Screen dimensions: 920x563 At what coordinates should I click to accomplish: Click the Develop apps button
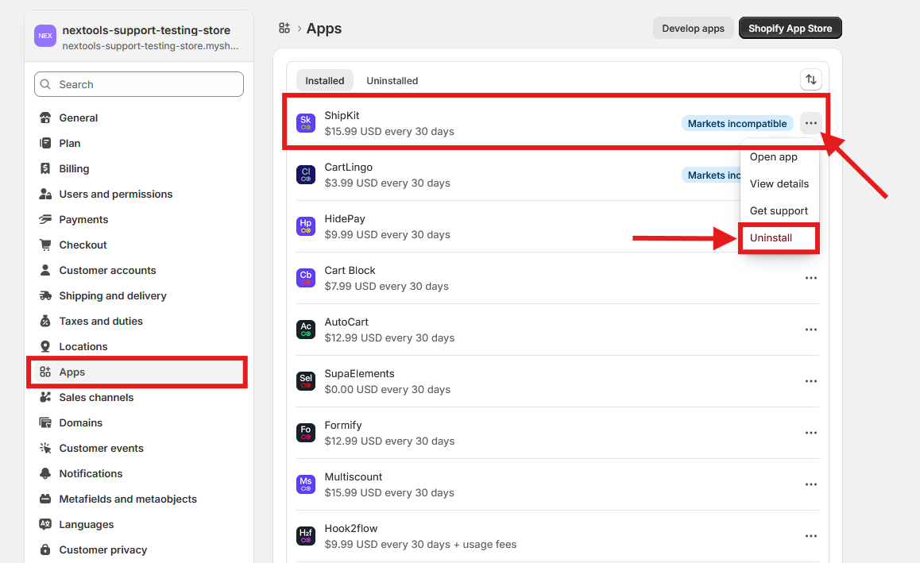693,29
